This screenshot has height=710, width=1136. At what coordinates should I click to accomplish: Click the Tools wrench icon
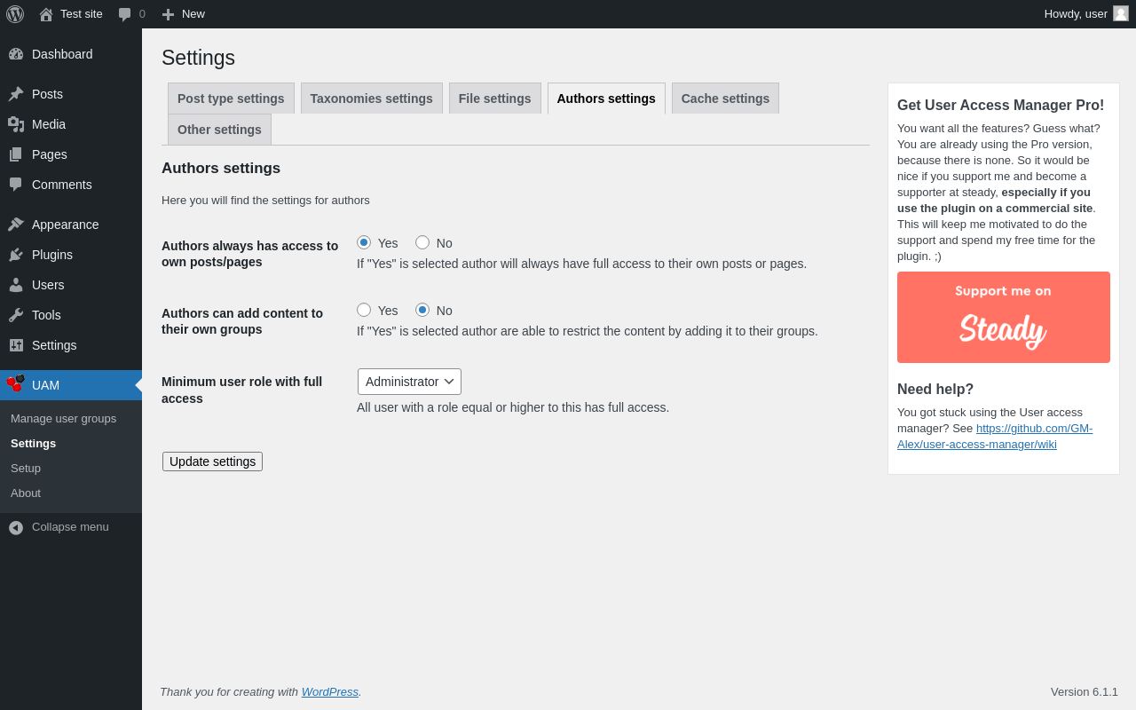(x=16, y=315)
